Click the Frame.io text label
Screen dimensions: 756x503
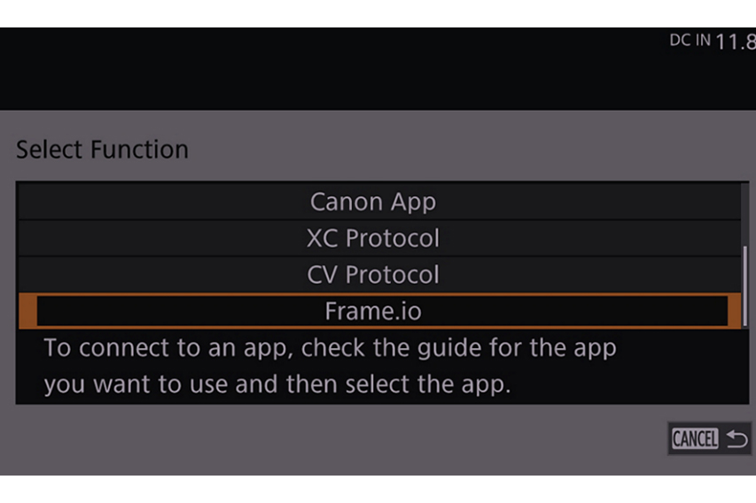tap(372, 311)
